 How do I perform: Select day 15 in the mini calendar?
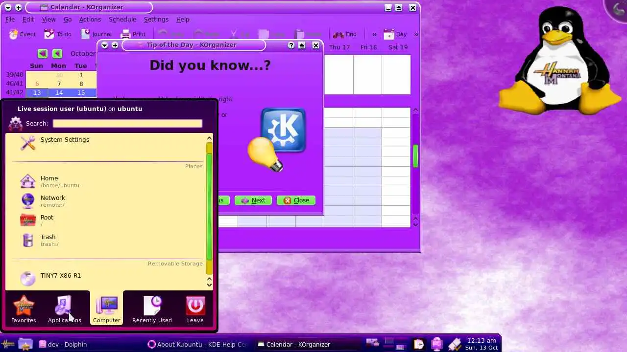[x=81, y=92]
